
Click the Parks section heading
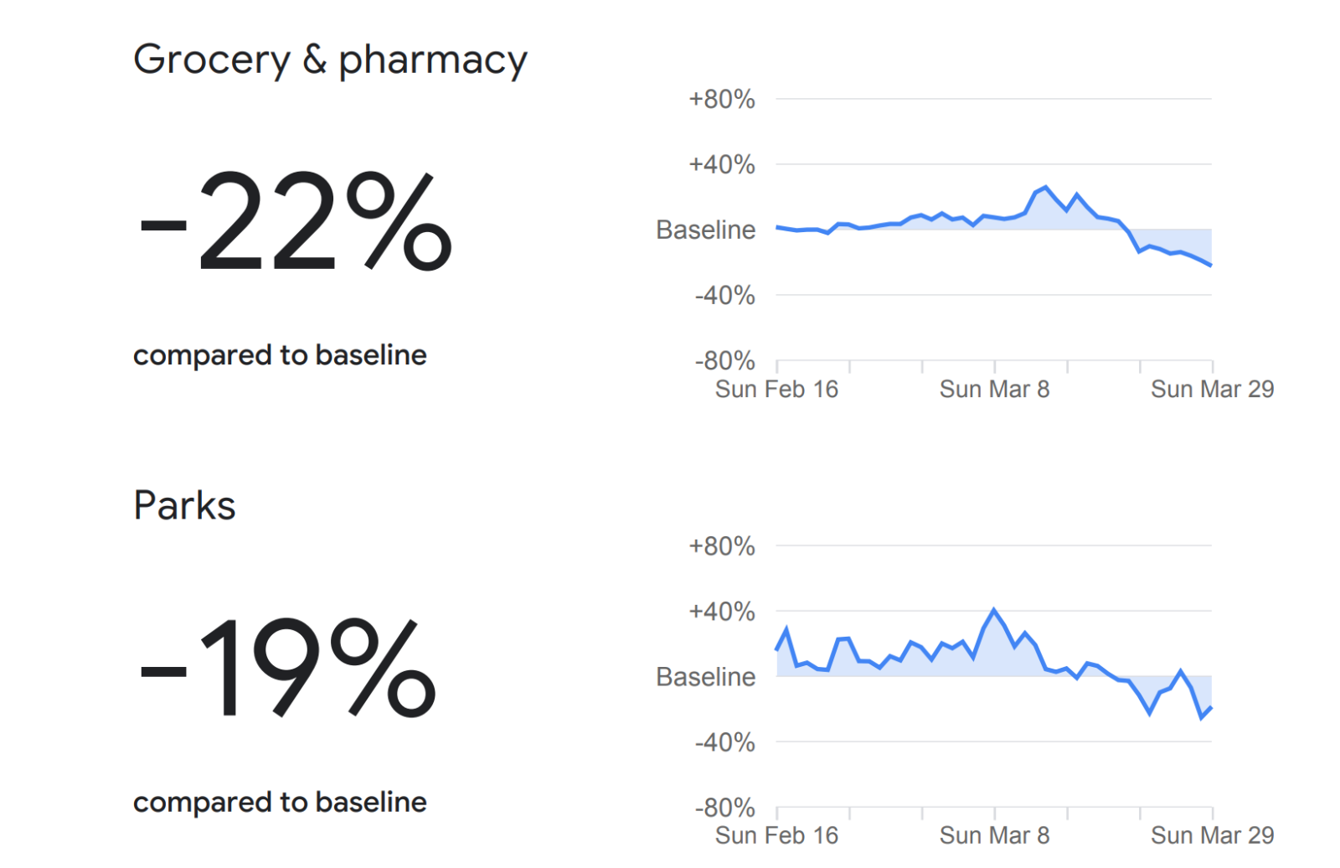[184, 505]
